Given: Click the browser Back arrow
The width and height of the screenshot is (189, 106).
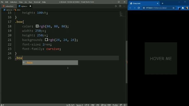Looking at the screenshot, I should coord(130,8).
